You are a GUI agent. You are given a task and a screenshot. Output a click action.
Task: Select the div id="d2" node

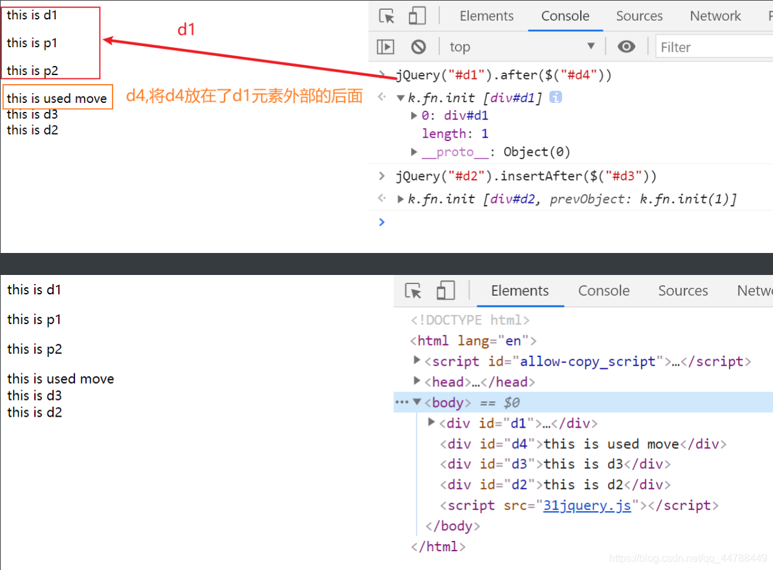[555, 485]
